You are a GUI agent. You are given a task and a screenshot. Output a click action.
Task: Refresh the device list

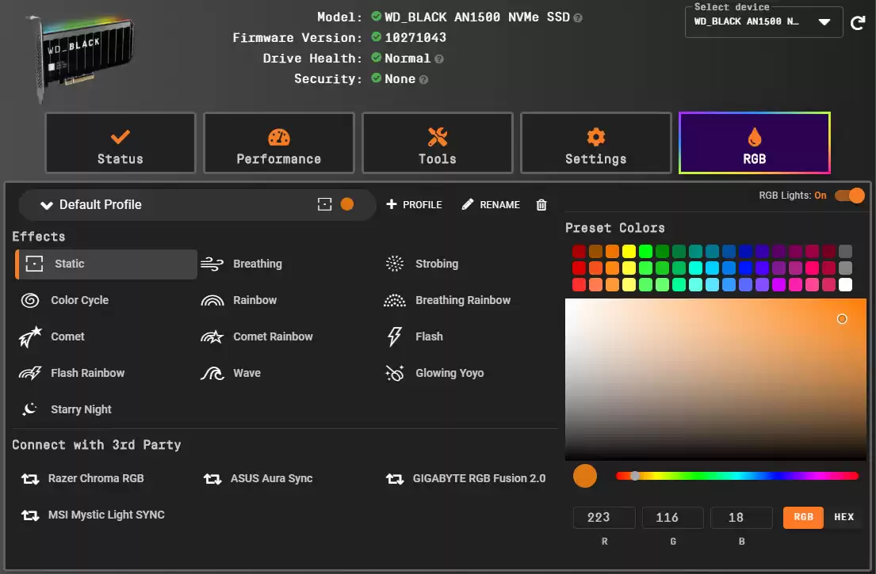[x=857, y=23]
